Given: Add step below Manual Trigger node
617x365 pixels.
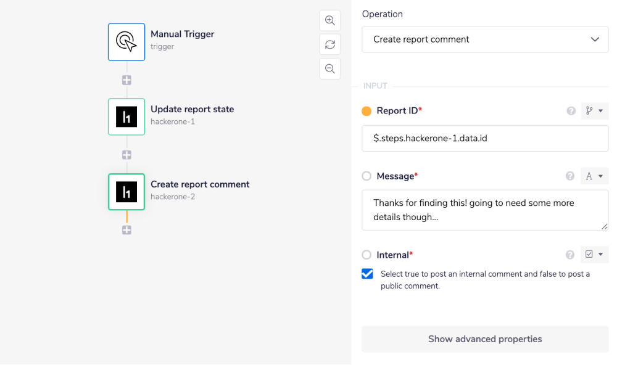Looking at the screenshot, I should [x=126, y=80].
